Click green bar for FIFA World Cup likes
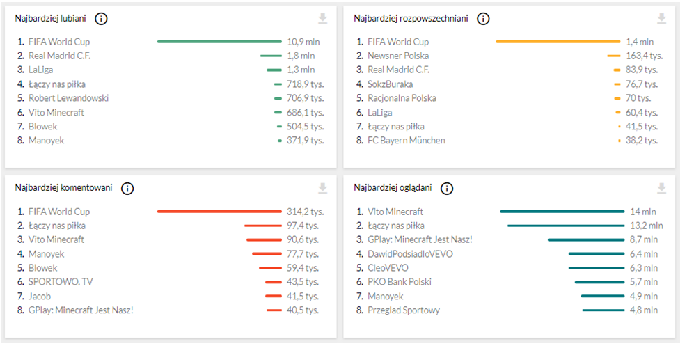The height and width of the screenshot is (346, 694). click(x=219, y=42)
